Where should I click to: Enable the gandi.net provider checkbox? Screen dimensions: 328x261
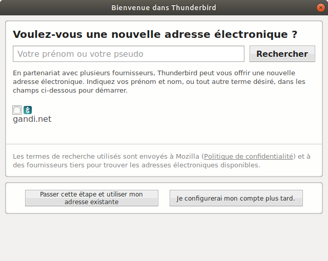pyautogui.click(x=17, y=110)
